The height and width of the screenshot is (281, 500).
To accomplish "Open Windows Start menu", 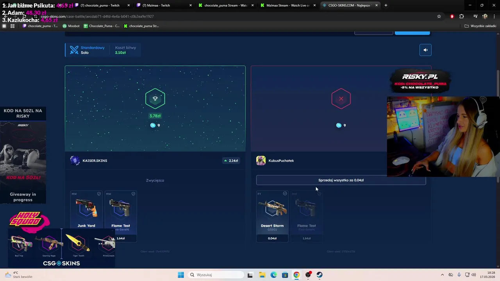I will click(180, 275).
